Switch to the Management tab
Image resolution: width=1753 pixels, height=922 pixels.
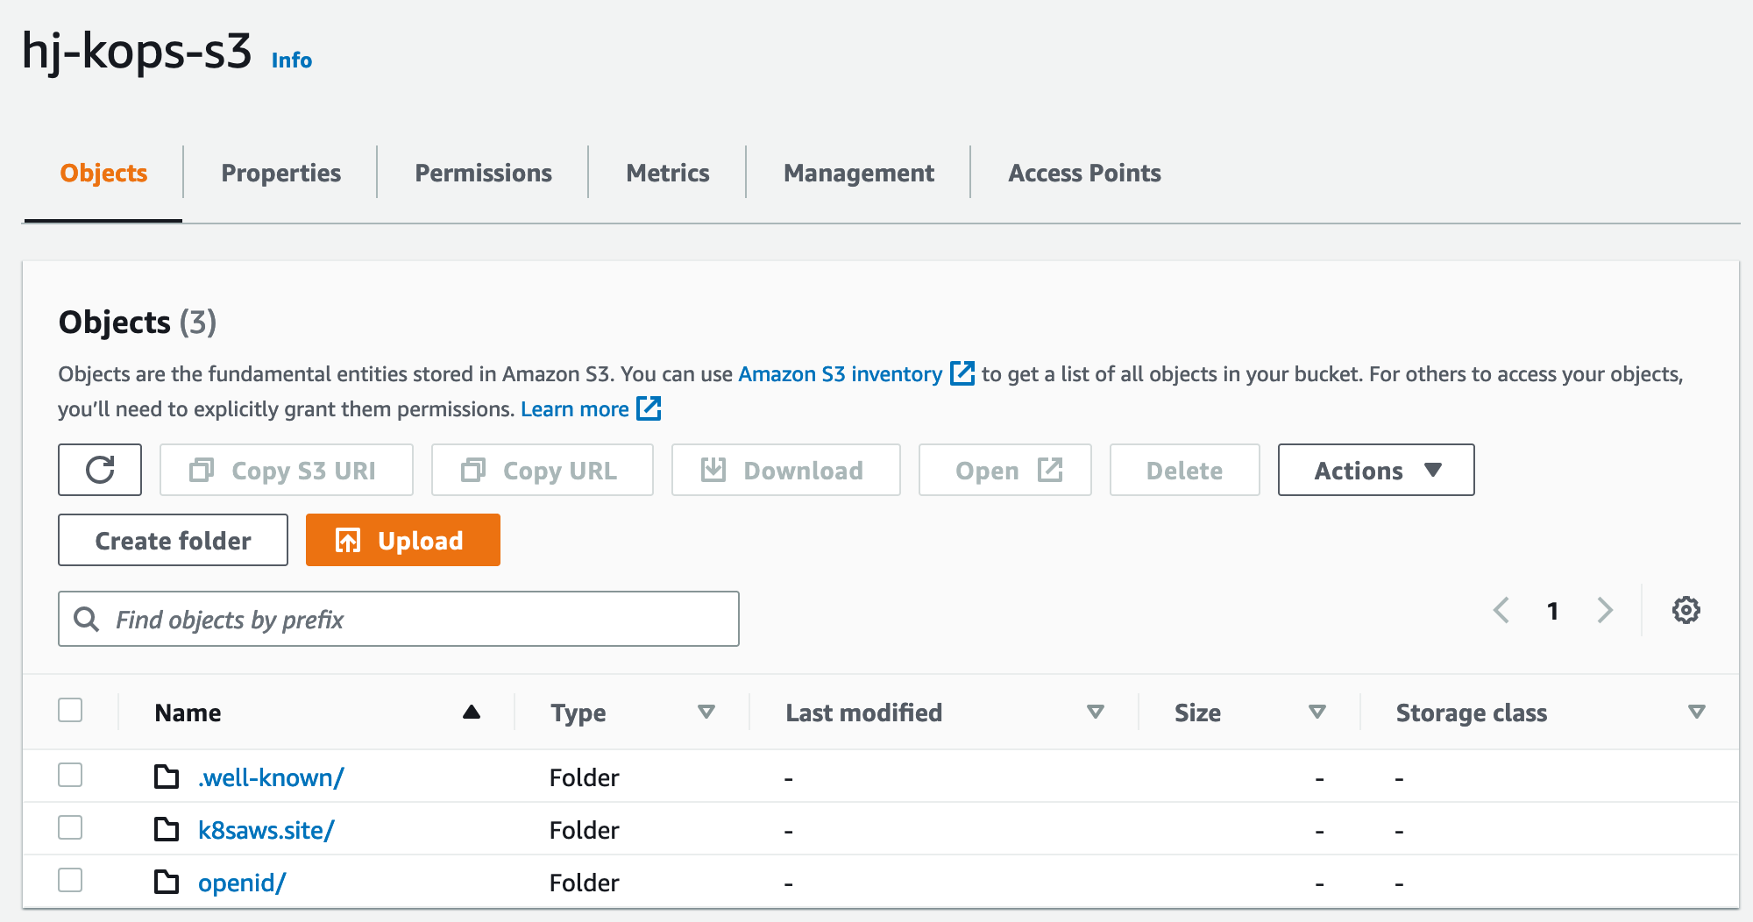tap(858, 174)
